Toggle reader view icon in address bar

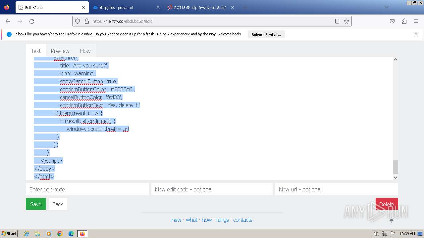pyautogui.click(x=337, y=21)
